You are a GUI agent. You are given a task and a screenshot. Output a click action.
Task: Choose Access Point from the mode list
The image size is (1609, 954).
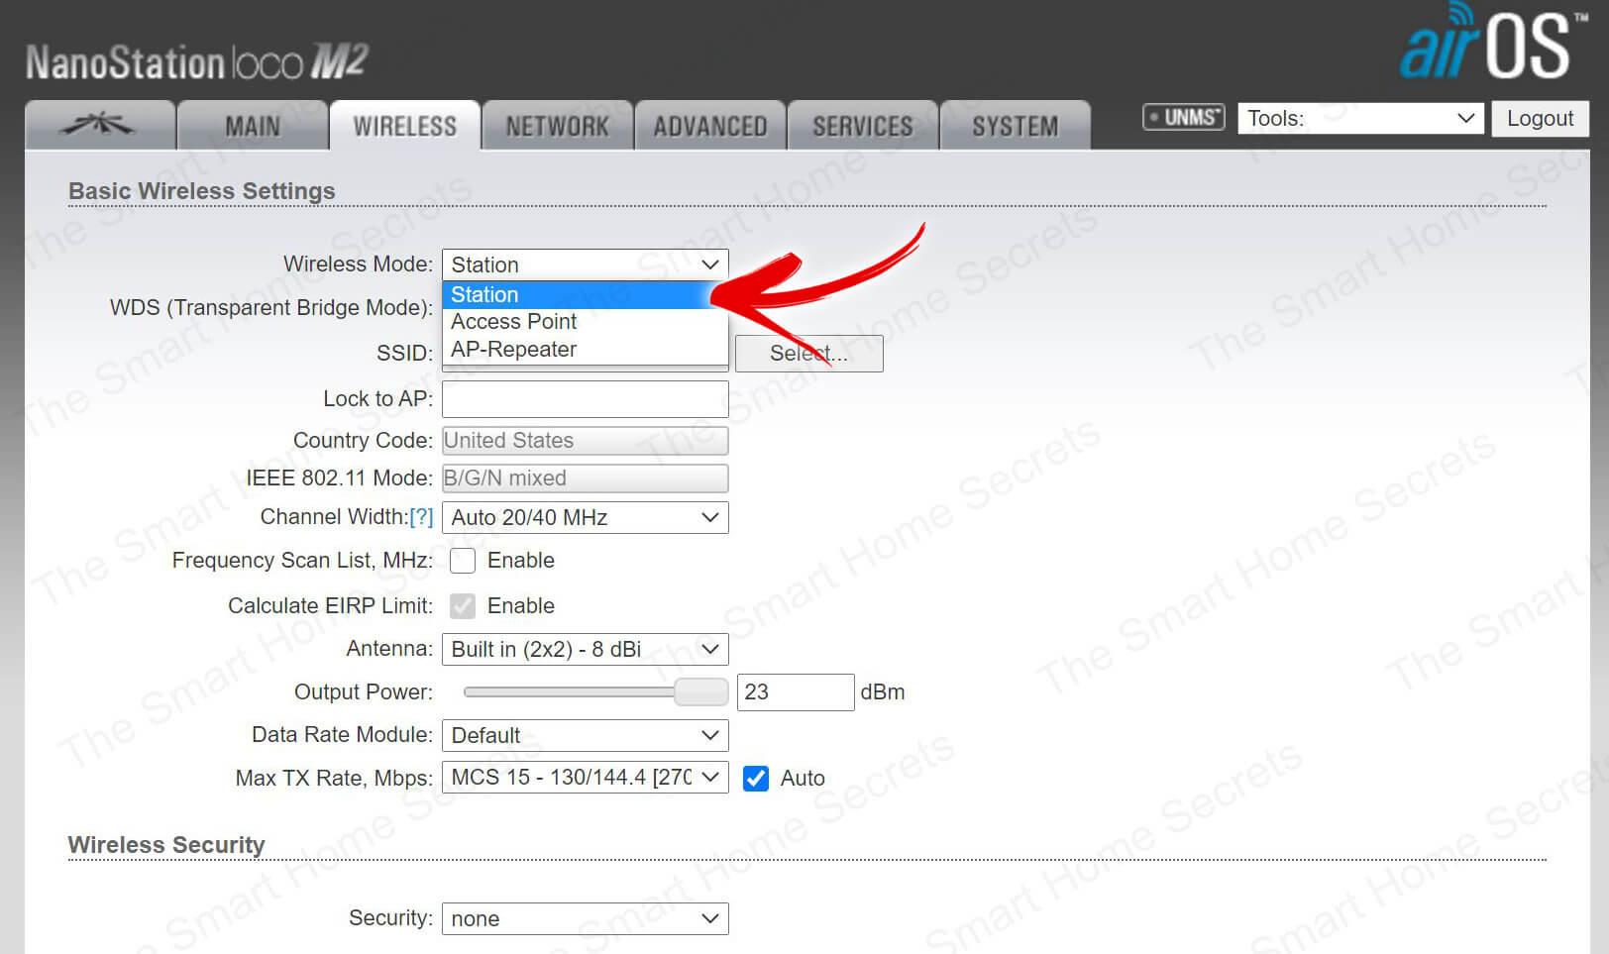point(514,322)
